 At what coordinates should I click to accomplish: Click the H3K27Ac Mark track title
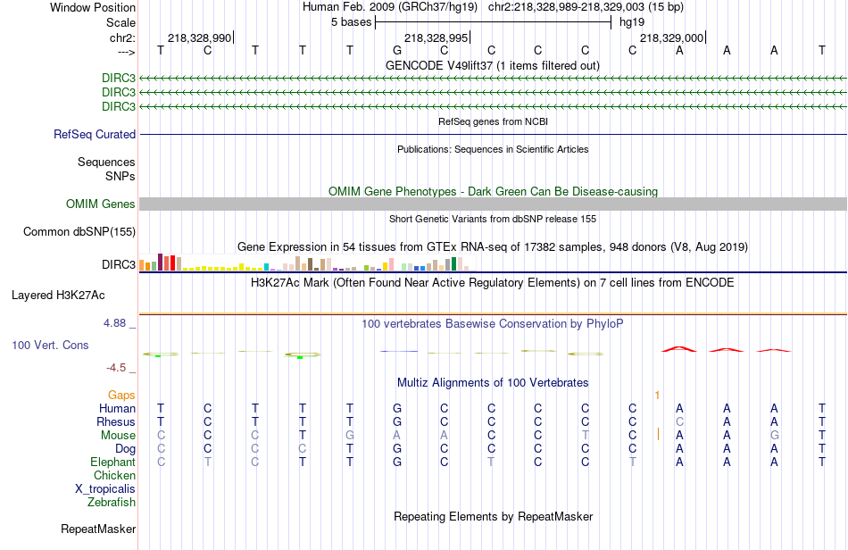click(x=493, y=283)
